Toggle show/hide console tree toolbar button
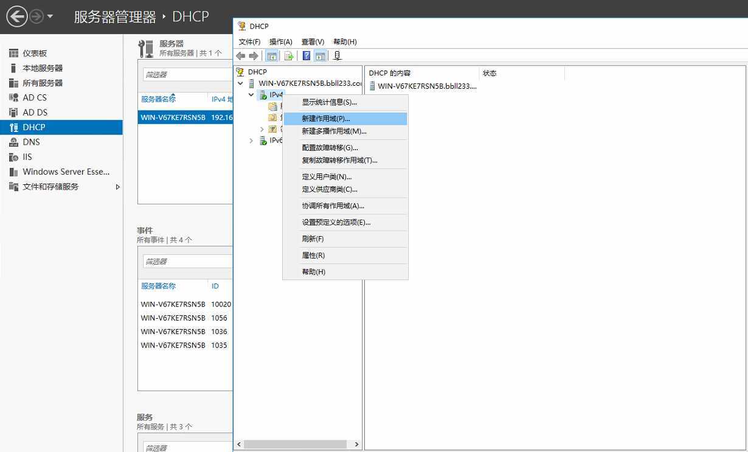The height and width of the screenshot is (452, 748). coord(272,56)
